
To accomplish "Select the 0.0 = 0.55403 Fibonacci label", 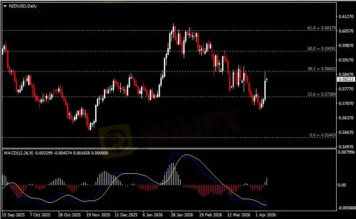I will [323, 135].
